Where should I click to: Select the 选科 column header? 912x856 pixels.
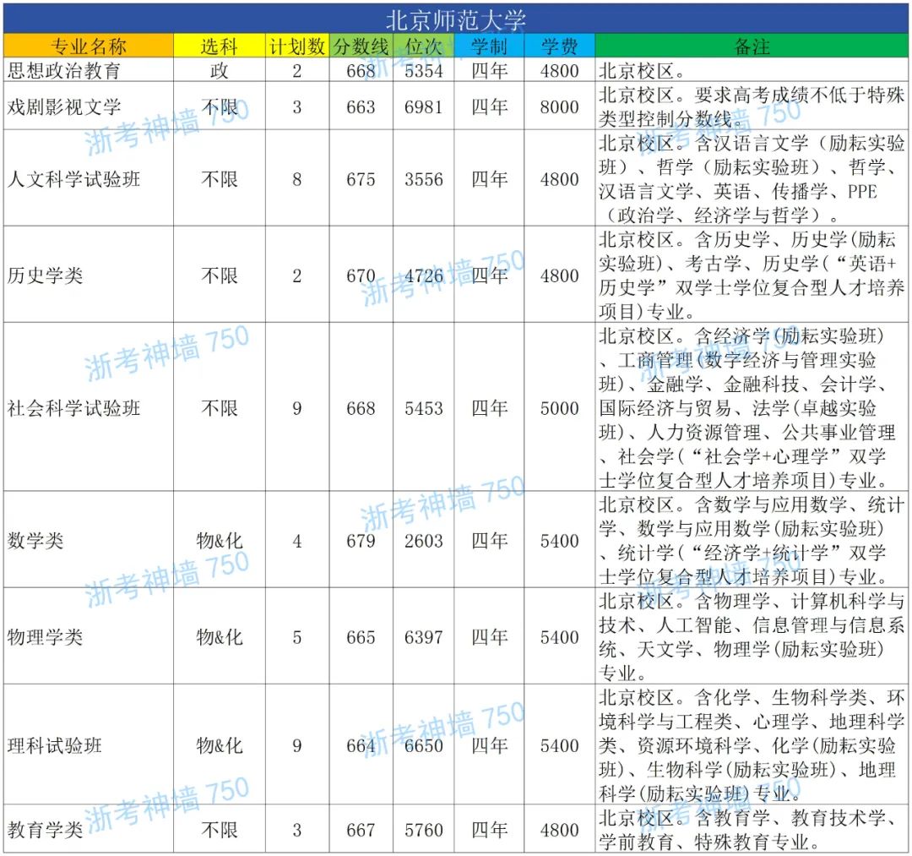220,46
